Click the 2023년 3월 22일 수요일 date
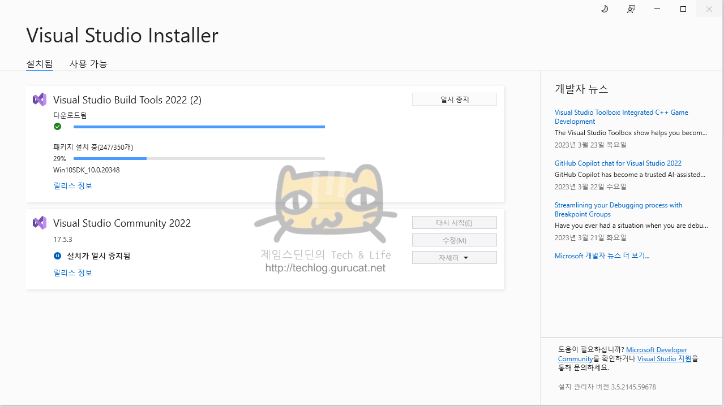 590,187
